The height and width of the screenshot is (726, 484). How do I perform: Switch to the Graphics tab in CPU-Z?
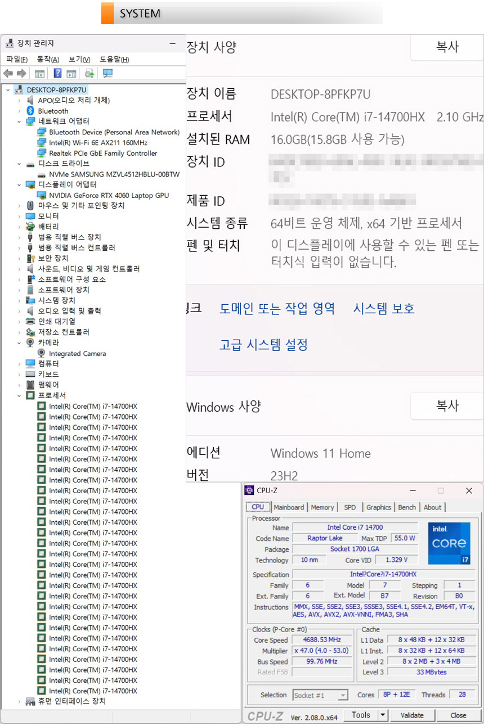pos(379,507)
